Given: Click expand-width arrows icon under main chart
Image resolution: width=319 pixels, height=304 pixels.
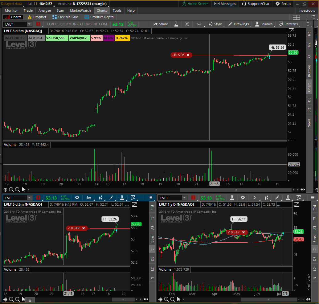Looking at the screenshot, I should [x=303, y=190].
